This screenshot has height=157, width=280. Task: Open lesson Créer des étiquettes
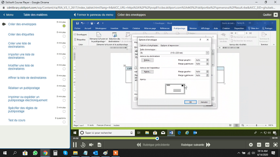(21, 34)
